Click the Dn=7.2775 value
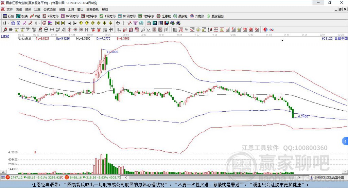The height and width of the screenshot is (188, 348). pos(103,38)
